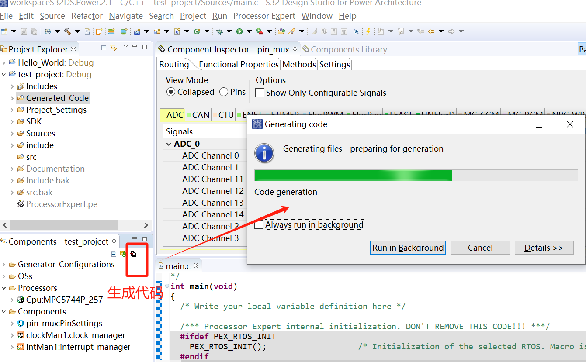Click the Forward navigation arrow icon
This screenshot has height=362, width=586.
pos(451,31)
